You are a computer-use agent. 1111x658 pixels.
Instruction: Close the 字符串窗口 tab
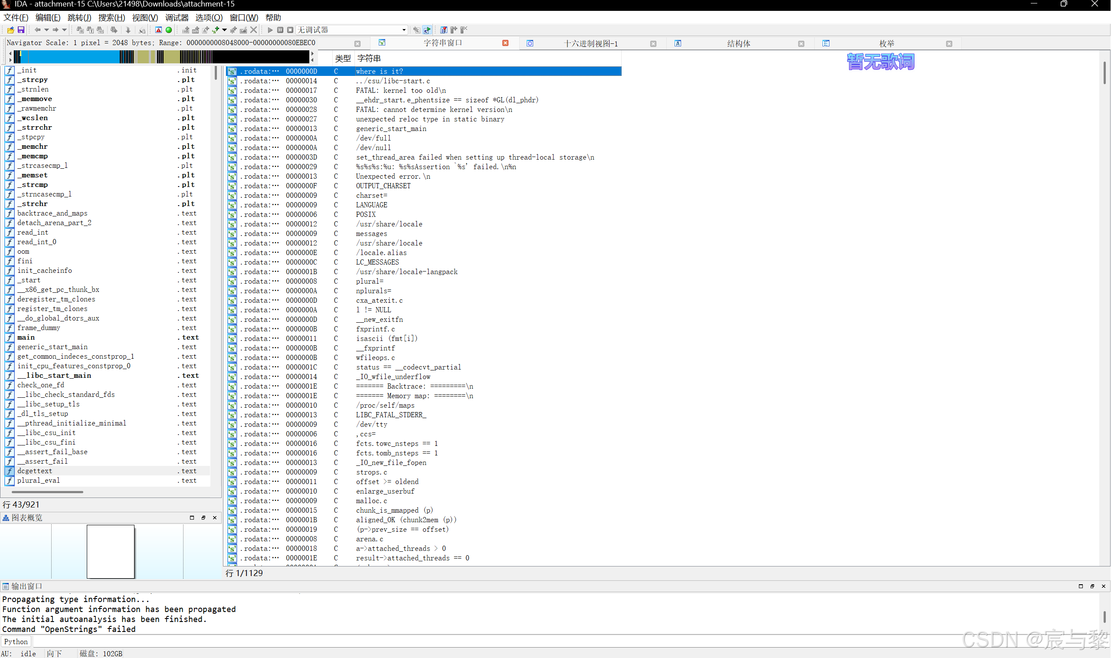(505, 43)
